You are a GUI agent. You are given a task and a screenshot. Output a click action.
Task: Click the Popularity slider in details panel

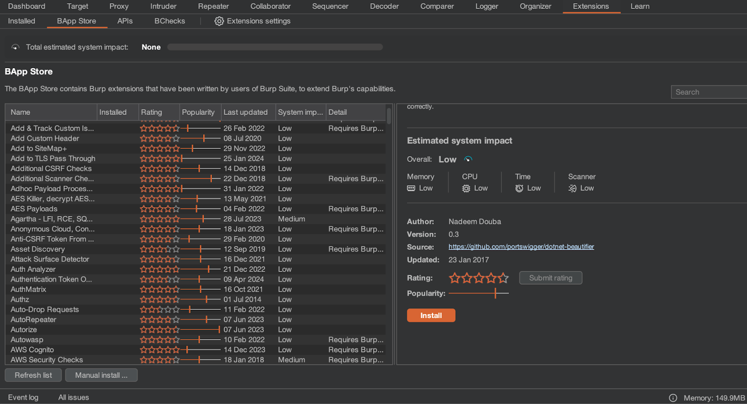pos(479,293)
